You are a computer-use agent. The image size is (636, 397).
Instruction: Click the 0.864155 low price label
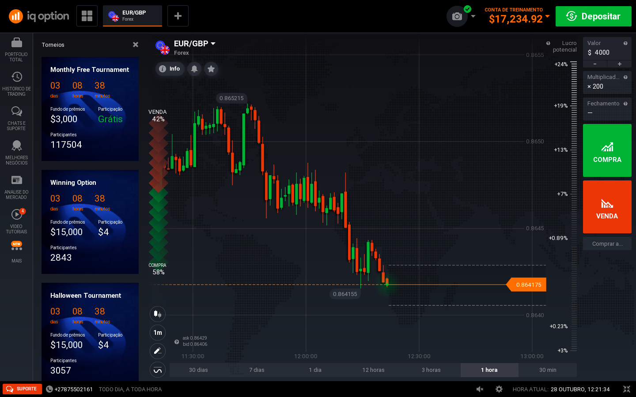click(345, 294)
